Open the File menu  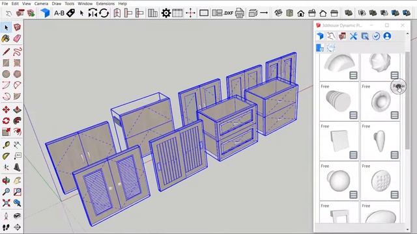tap(5, 3)
